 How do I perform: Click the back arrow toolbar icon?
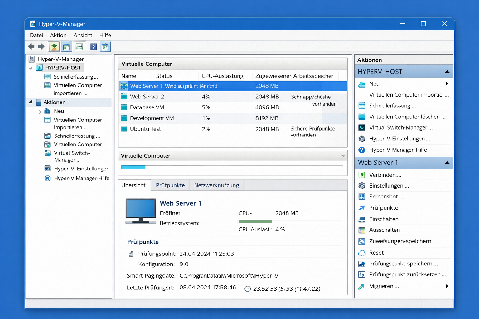[x=31, y=47]
